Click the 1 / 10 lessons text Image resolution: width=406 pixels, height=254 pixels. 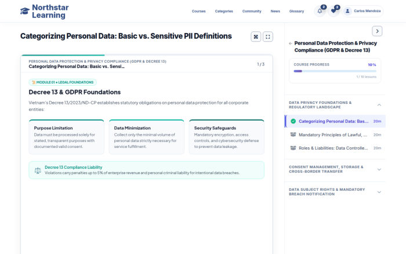click(x=367, y=77)
